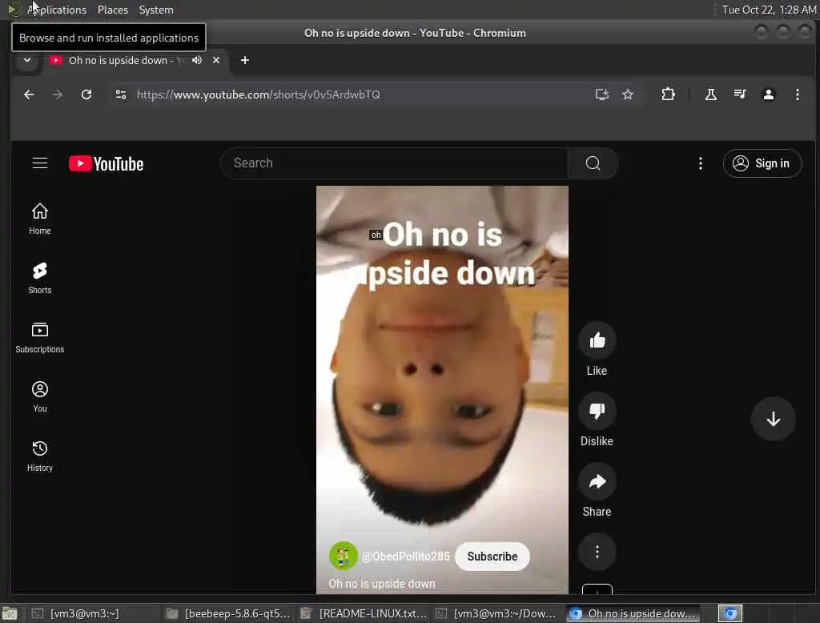Click the browser forward arrow
The height and width of the screenshot is (623, 820).
(58, 94)
